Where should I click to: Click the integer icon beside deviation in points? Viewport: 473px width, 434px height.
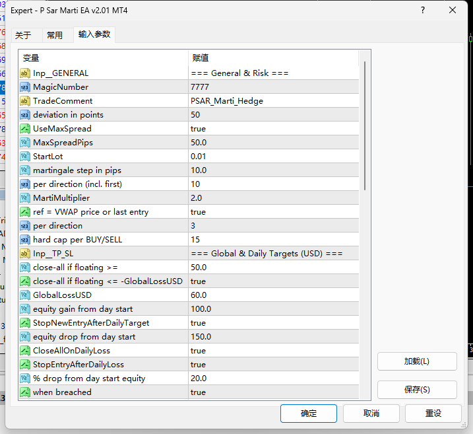point(25,115)
